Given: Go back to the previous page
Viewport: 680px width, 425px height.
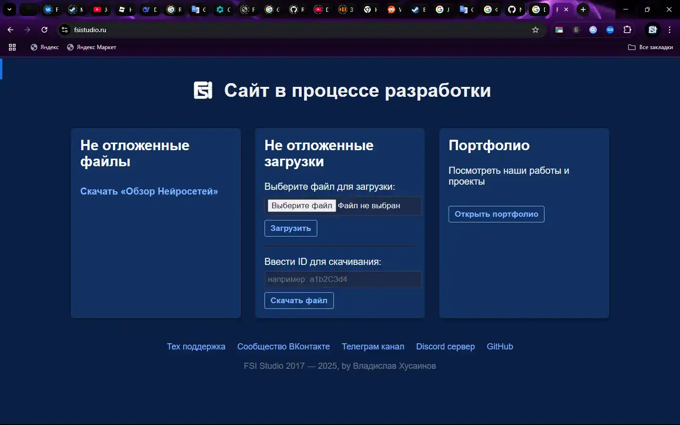Looking at the screenshot, I should (10, 30).
